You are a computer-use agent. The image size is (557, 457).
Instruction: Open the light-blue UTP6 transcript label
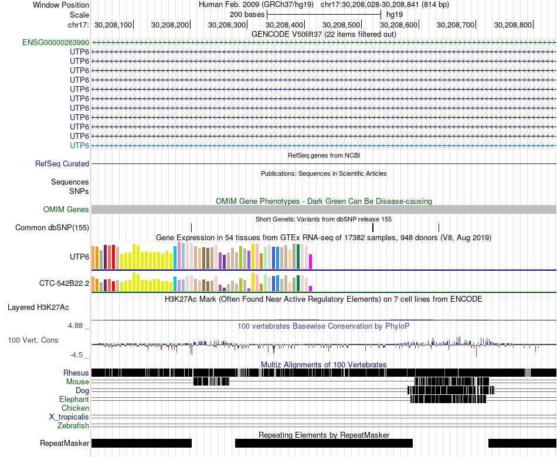[79, 145]
